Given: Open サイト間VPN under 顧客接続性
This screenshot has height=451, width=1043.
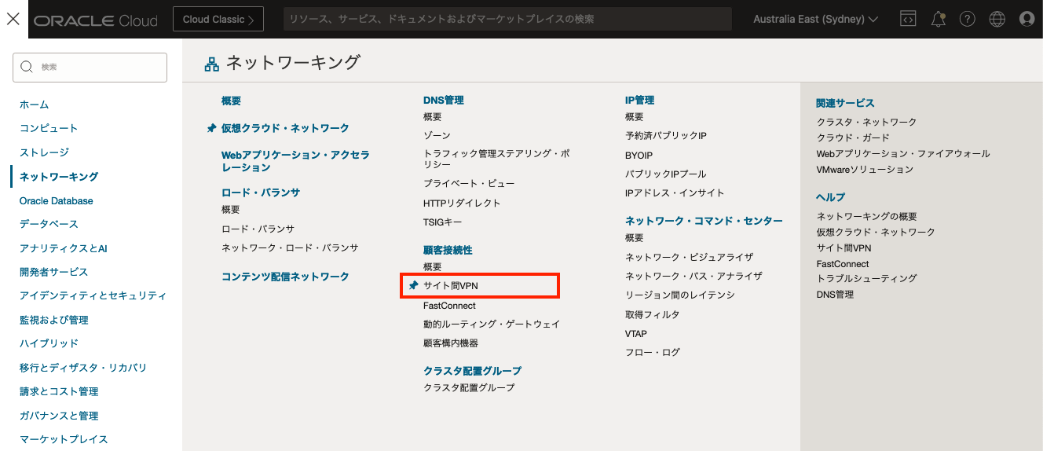Looking at the screenshot, I should (x=451, y=286).
